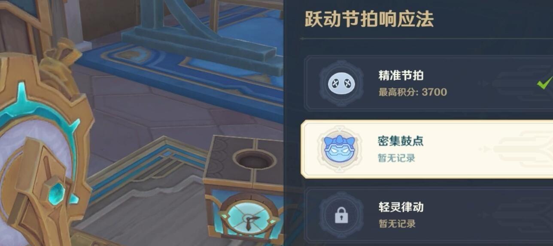Click 暂无记录 under 轻灵律动
Viewport: 553px width, 246px height.
click(397, 224)
